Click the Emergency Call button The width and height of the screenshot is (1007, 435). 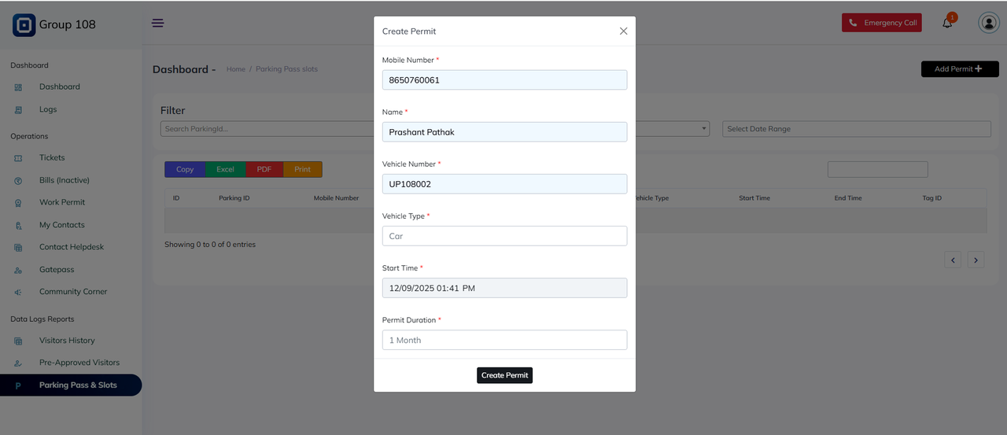click(881, 23)
